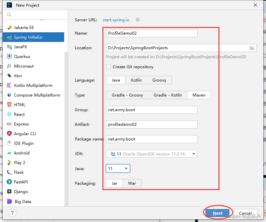
Task: Open server URL settings gear
Action: (138, 20)
